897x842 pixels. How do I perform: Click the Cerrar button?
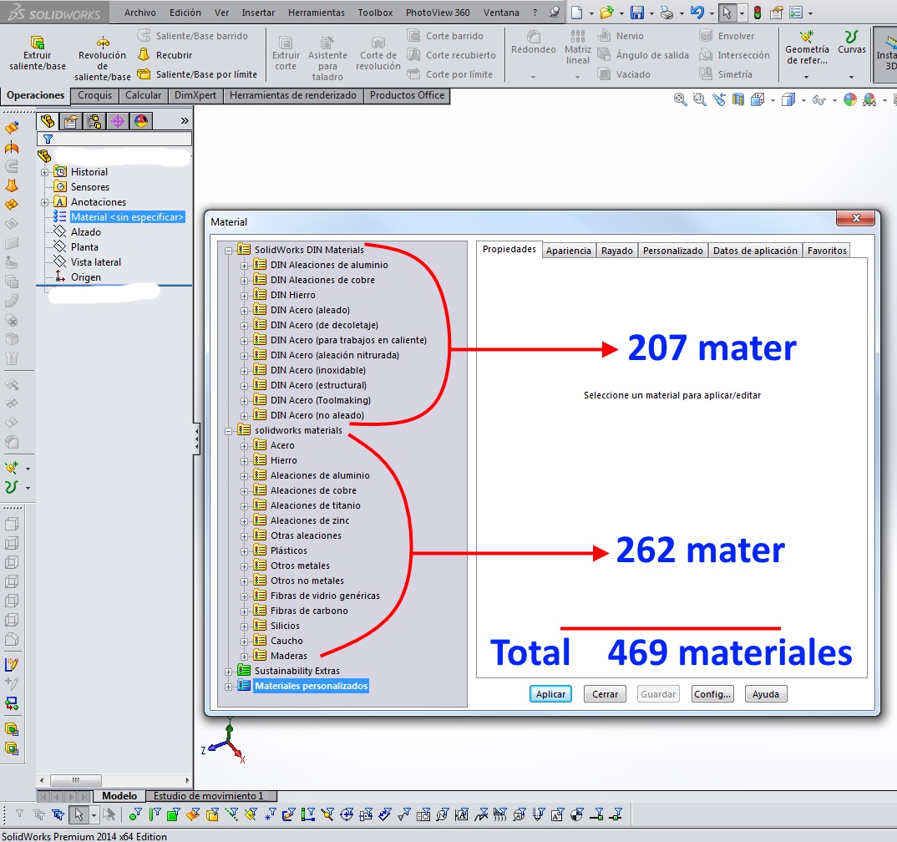click(x=605, y=694)
